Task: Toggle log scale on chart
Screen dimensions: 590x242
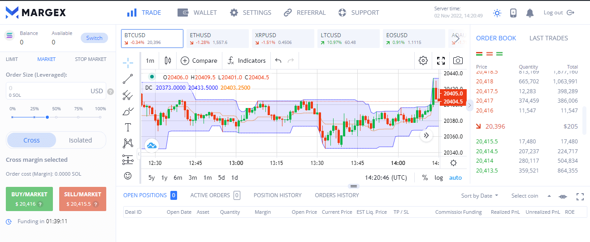Action: coord(438,177)
